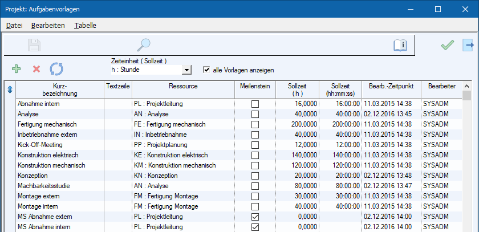Enable Meilenstein for Abnahme intern
Screen dimensions: 479x232
coord(255,104)
